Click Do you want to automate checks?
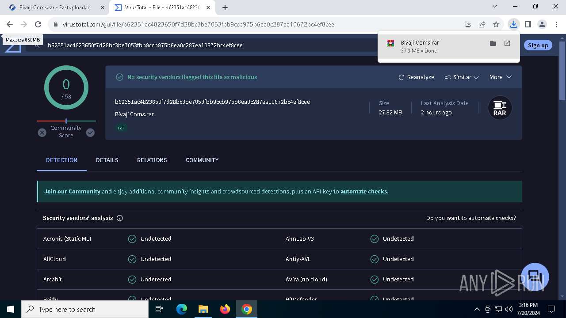 (471, 218)
